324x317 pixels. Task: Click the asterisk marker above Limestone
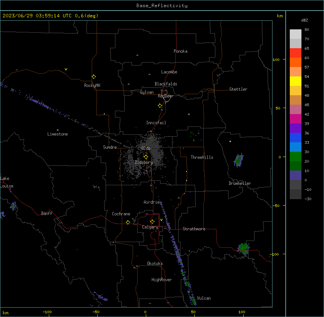pyautogui.click(x=58, y=130)
